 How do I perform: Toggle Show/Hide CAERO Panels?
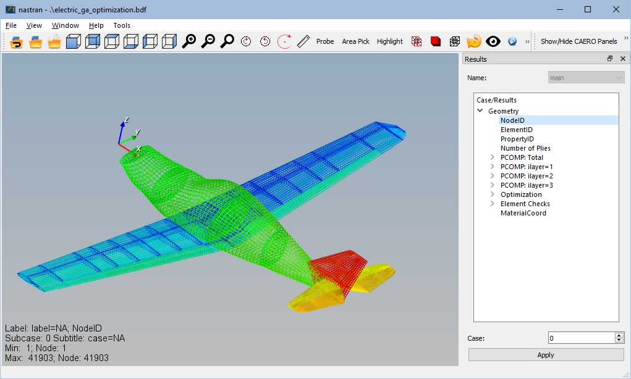pos(578,41)
